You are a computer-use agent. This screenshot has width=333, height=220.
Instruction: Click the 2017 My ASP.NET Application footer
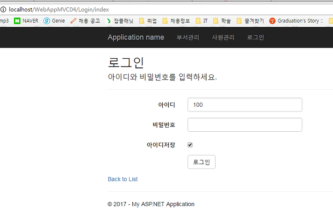(x=151, y=204)
